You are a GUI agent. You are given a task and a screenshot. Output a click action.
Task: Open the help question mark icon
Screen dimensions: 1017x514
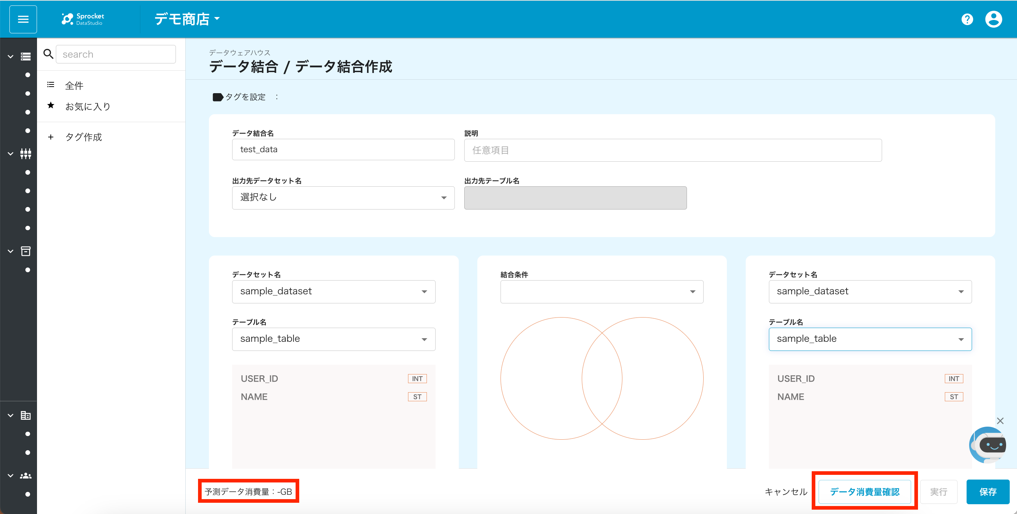[967, 19]
